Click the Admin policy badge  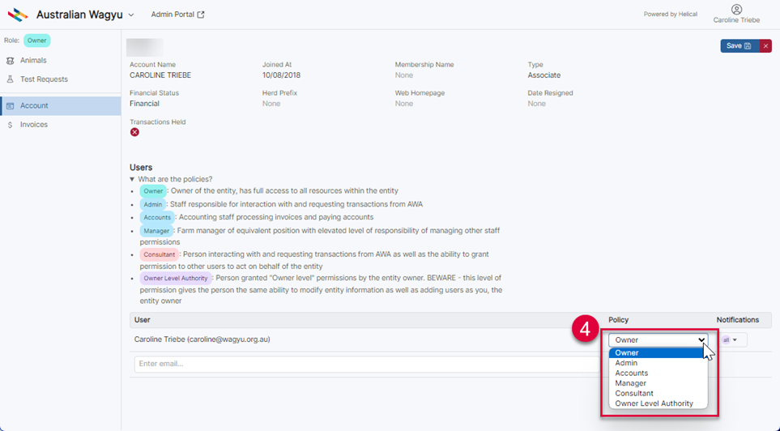click(x=153, y=204)
